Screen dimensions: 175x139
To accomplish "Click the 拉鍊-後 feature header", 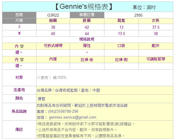I will 87,60.
